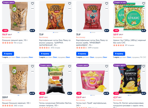This screenshot has width=148, height=108.
Task: Click heart icon on Кешью Семушка card
Action: (33, 66)
